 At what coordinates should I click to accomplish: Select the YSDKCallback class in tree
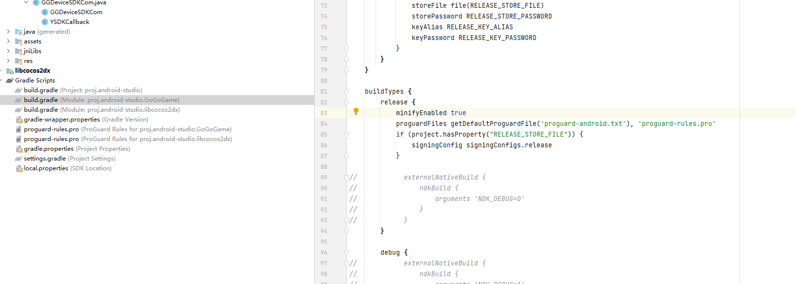tap(70, 22)
